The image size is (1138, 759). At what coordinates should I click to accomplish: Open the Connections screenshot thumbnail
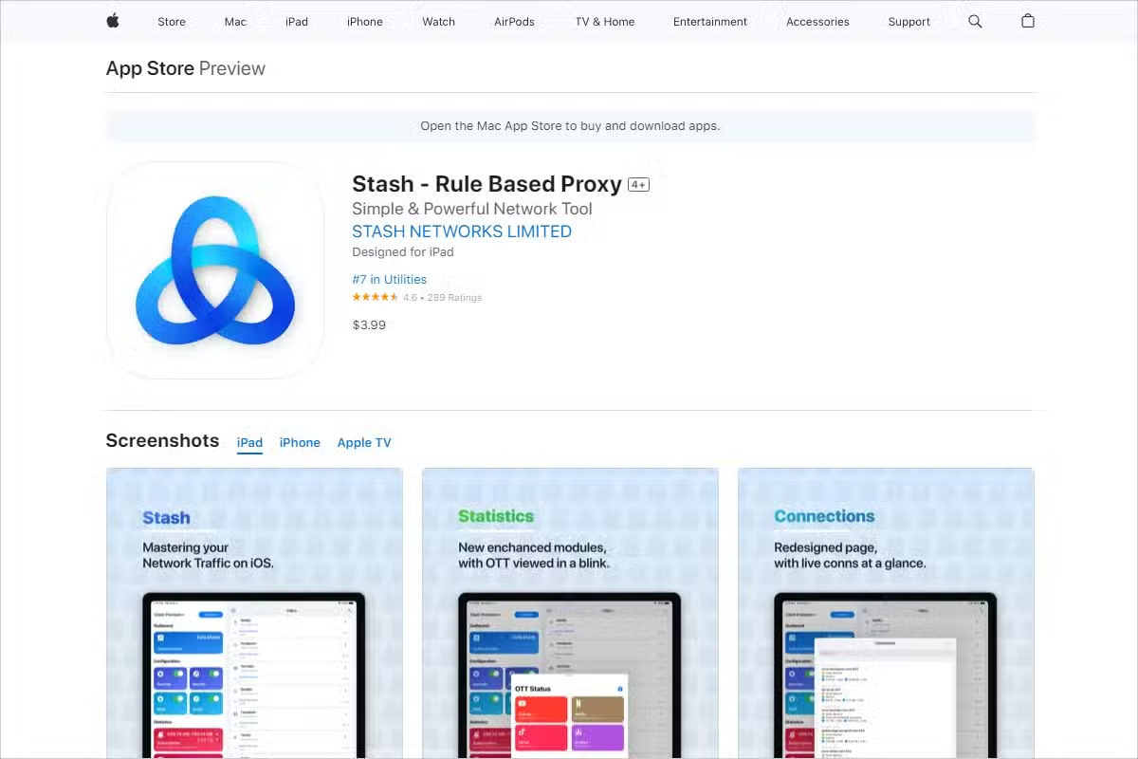886,613
